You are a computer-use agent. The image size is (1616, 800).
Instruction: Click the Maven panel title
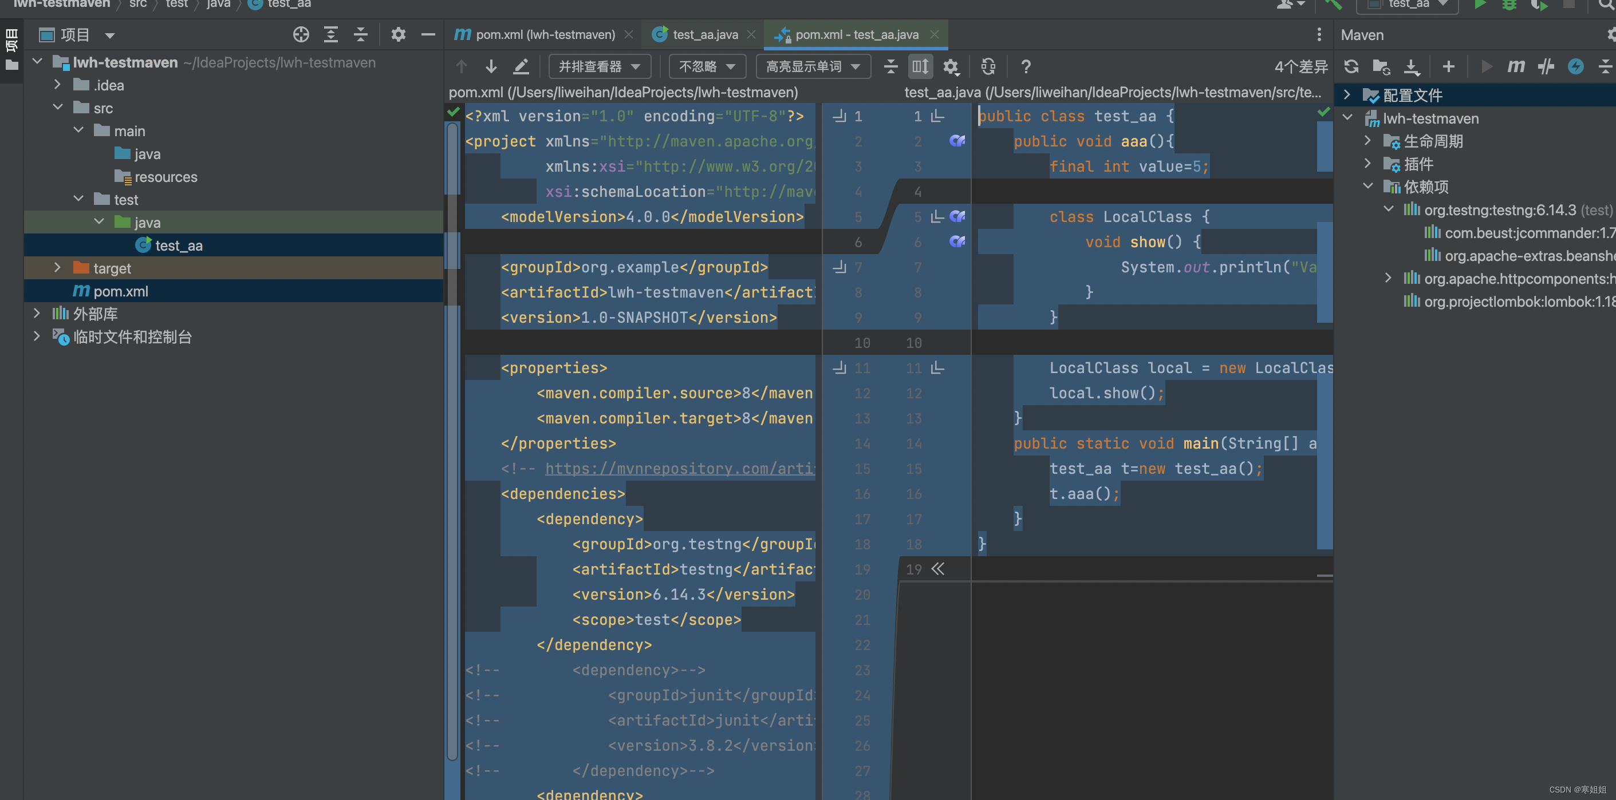click(1362, 35)
